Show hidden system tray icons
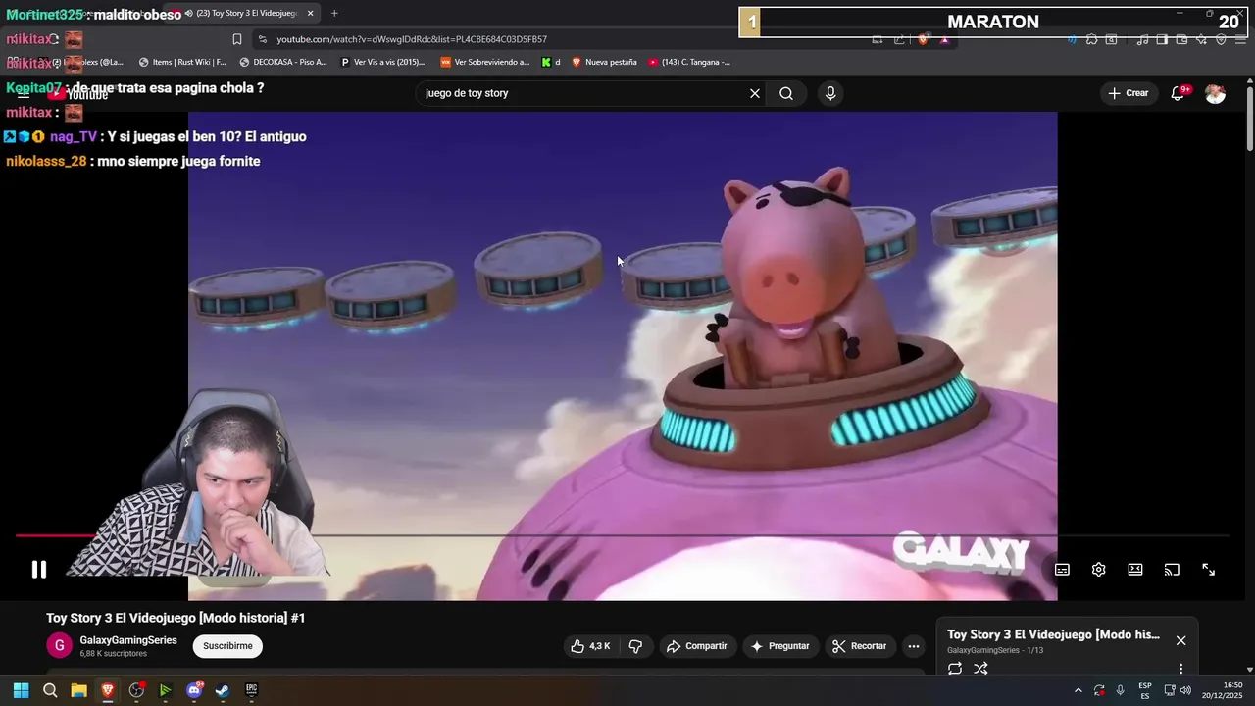The height and width of the screenshot is (706, 1255). (x=1079, y=690)
